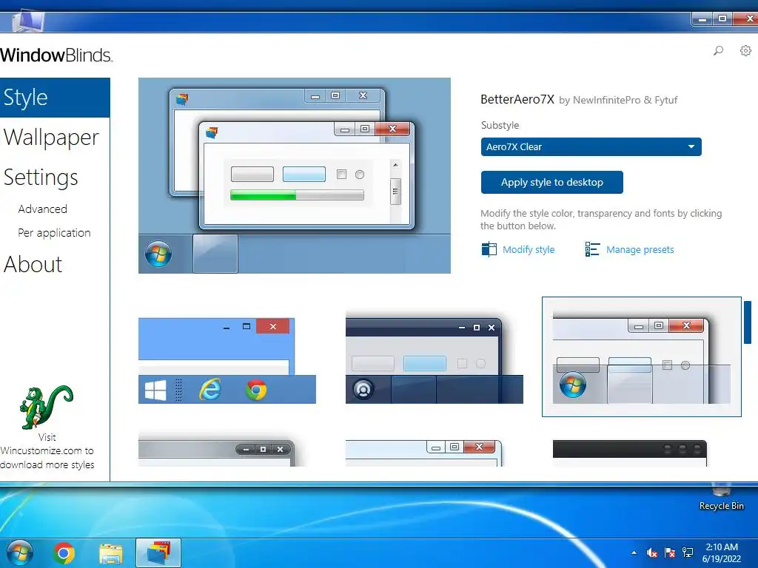
Task: Select the highlighted Aero glass style thumbnail
Action: (642, 356)
